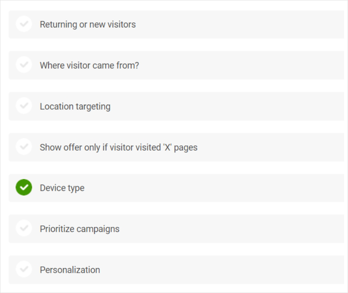Screen dimensions: 348x293
Task: Click the Device type label text
Action: (62, 188)
